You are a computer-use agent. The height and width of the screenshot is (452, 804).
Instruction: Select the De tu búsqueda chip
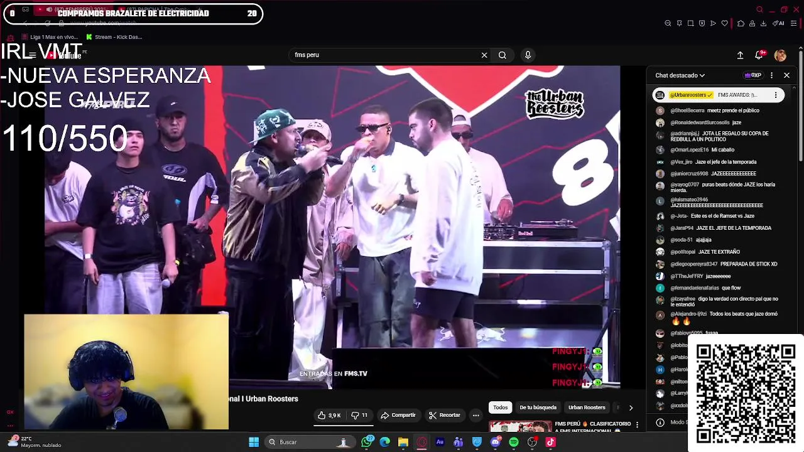point(538,408)
